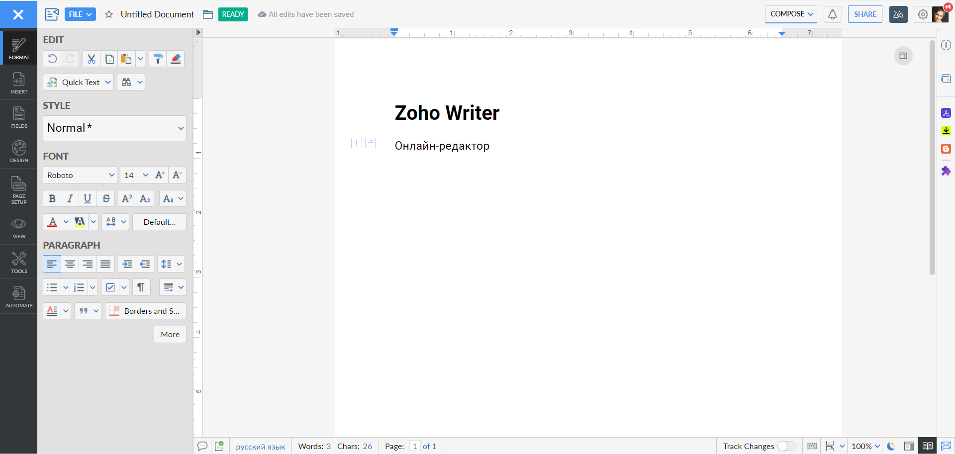Switch to the VIEW tab
This screenshot has width=955, height=454.
click(x=19, y=228)
